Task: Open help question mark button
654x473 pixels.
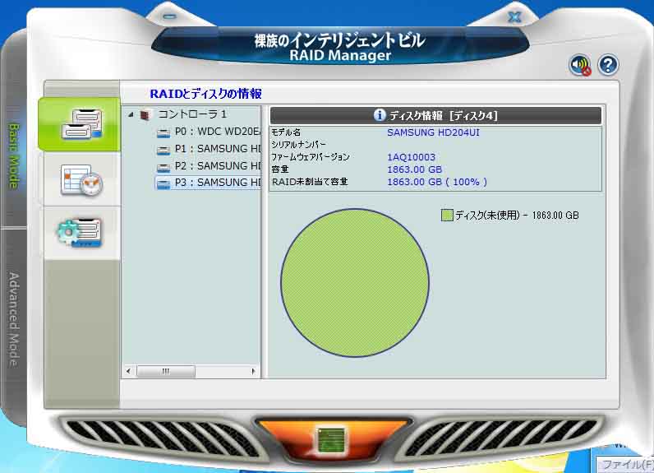Action: pyautogui.click(x=608, y=65)
